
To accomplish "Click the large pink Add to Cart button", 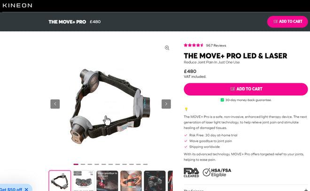I will [246, 89].
